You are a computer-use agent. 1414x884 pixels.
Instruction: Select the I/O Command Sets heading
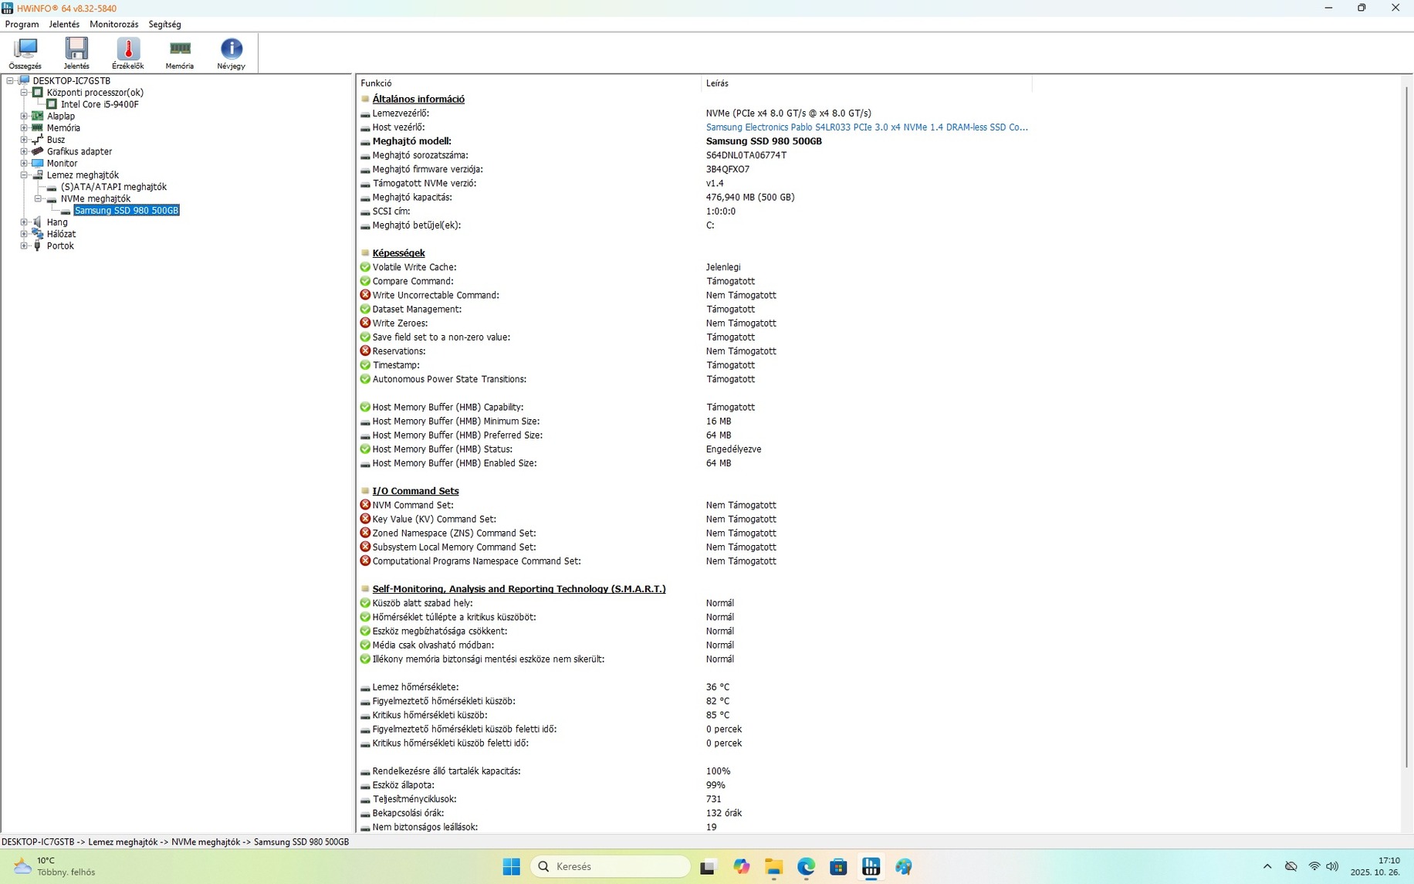click(x=415, y=491)
